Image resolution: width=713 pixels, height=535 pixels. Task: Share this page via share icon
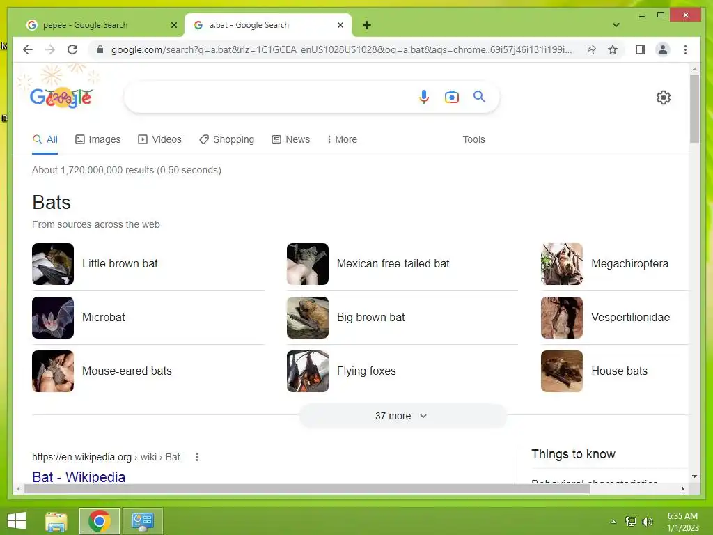590,49
